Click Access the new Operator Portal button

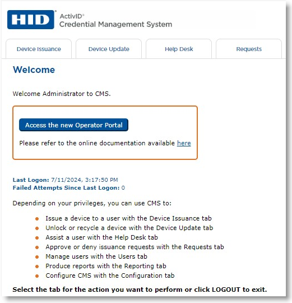tap(74, 125)
